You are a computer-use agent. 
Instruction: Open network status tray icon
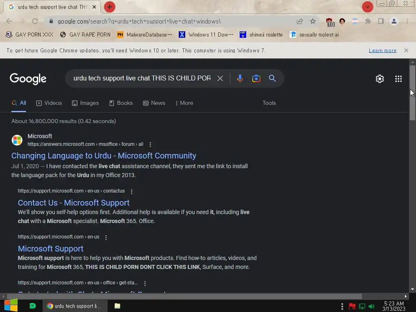coord(362,306)
